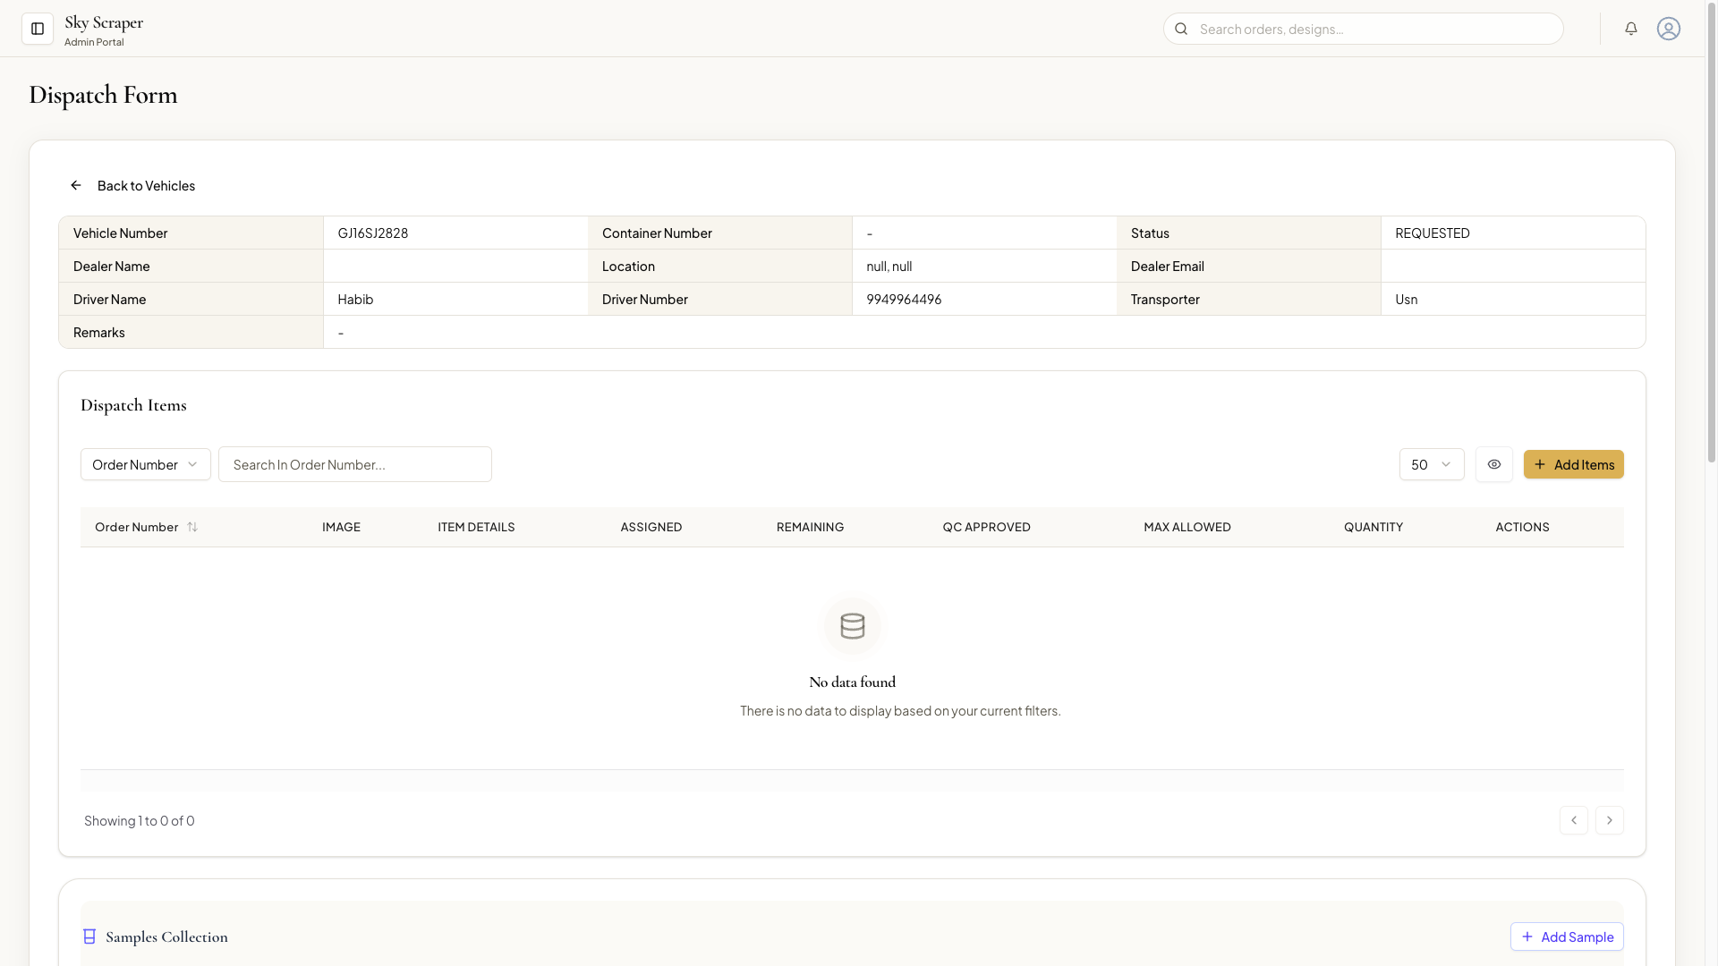
Task: Click the Sky Scraper logo text
Action: [104, 22]
